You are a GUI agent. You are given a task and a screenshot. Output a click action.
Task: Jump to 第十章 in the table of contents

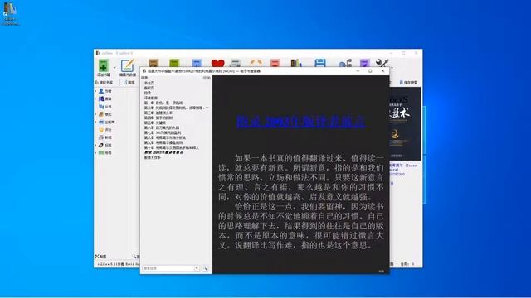click(x=172, y=147)
